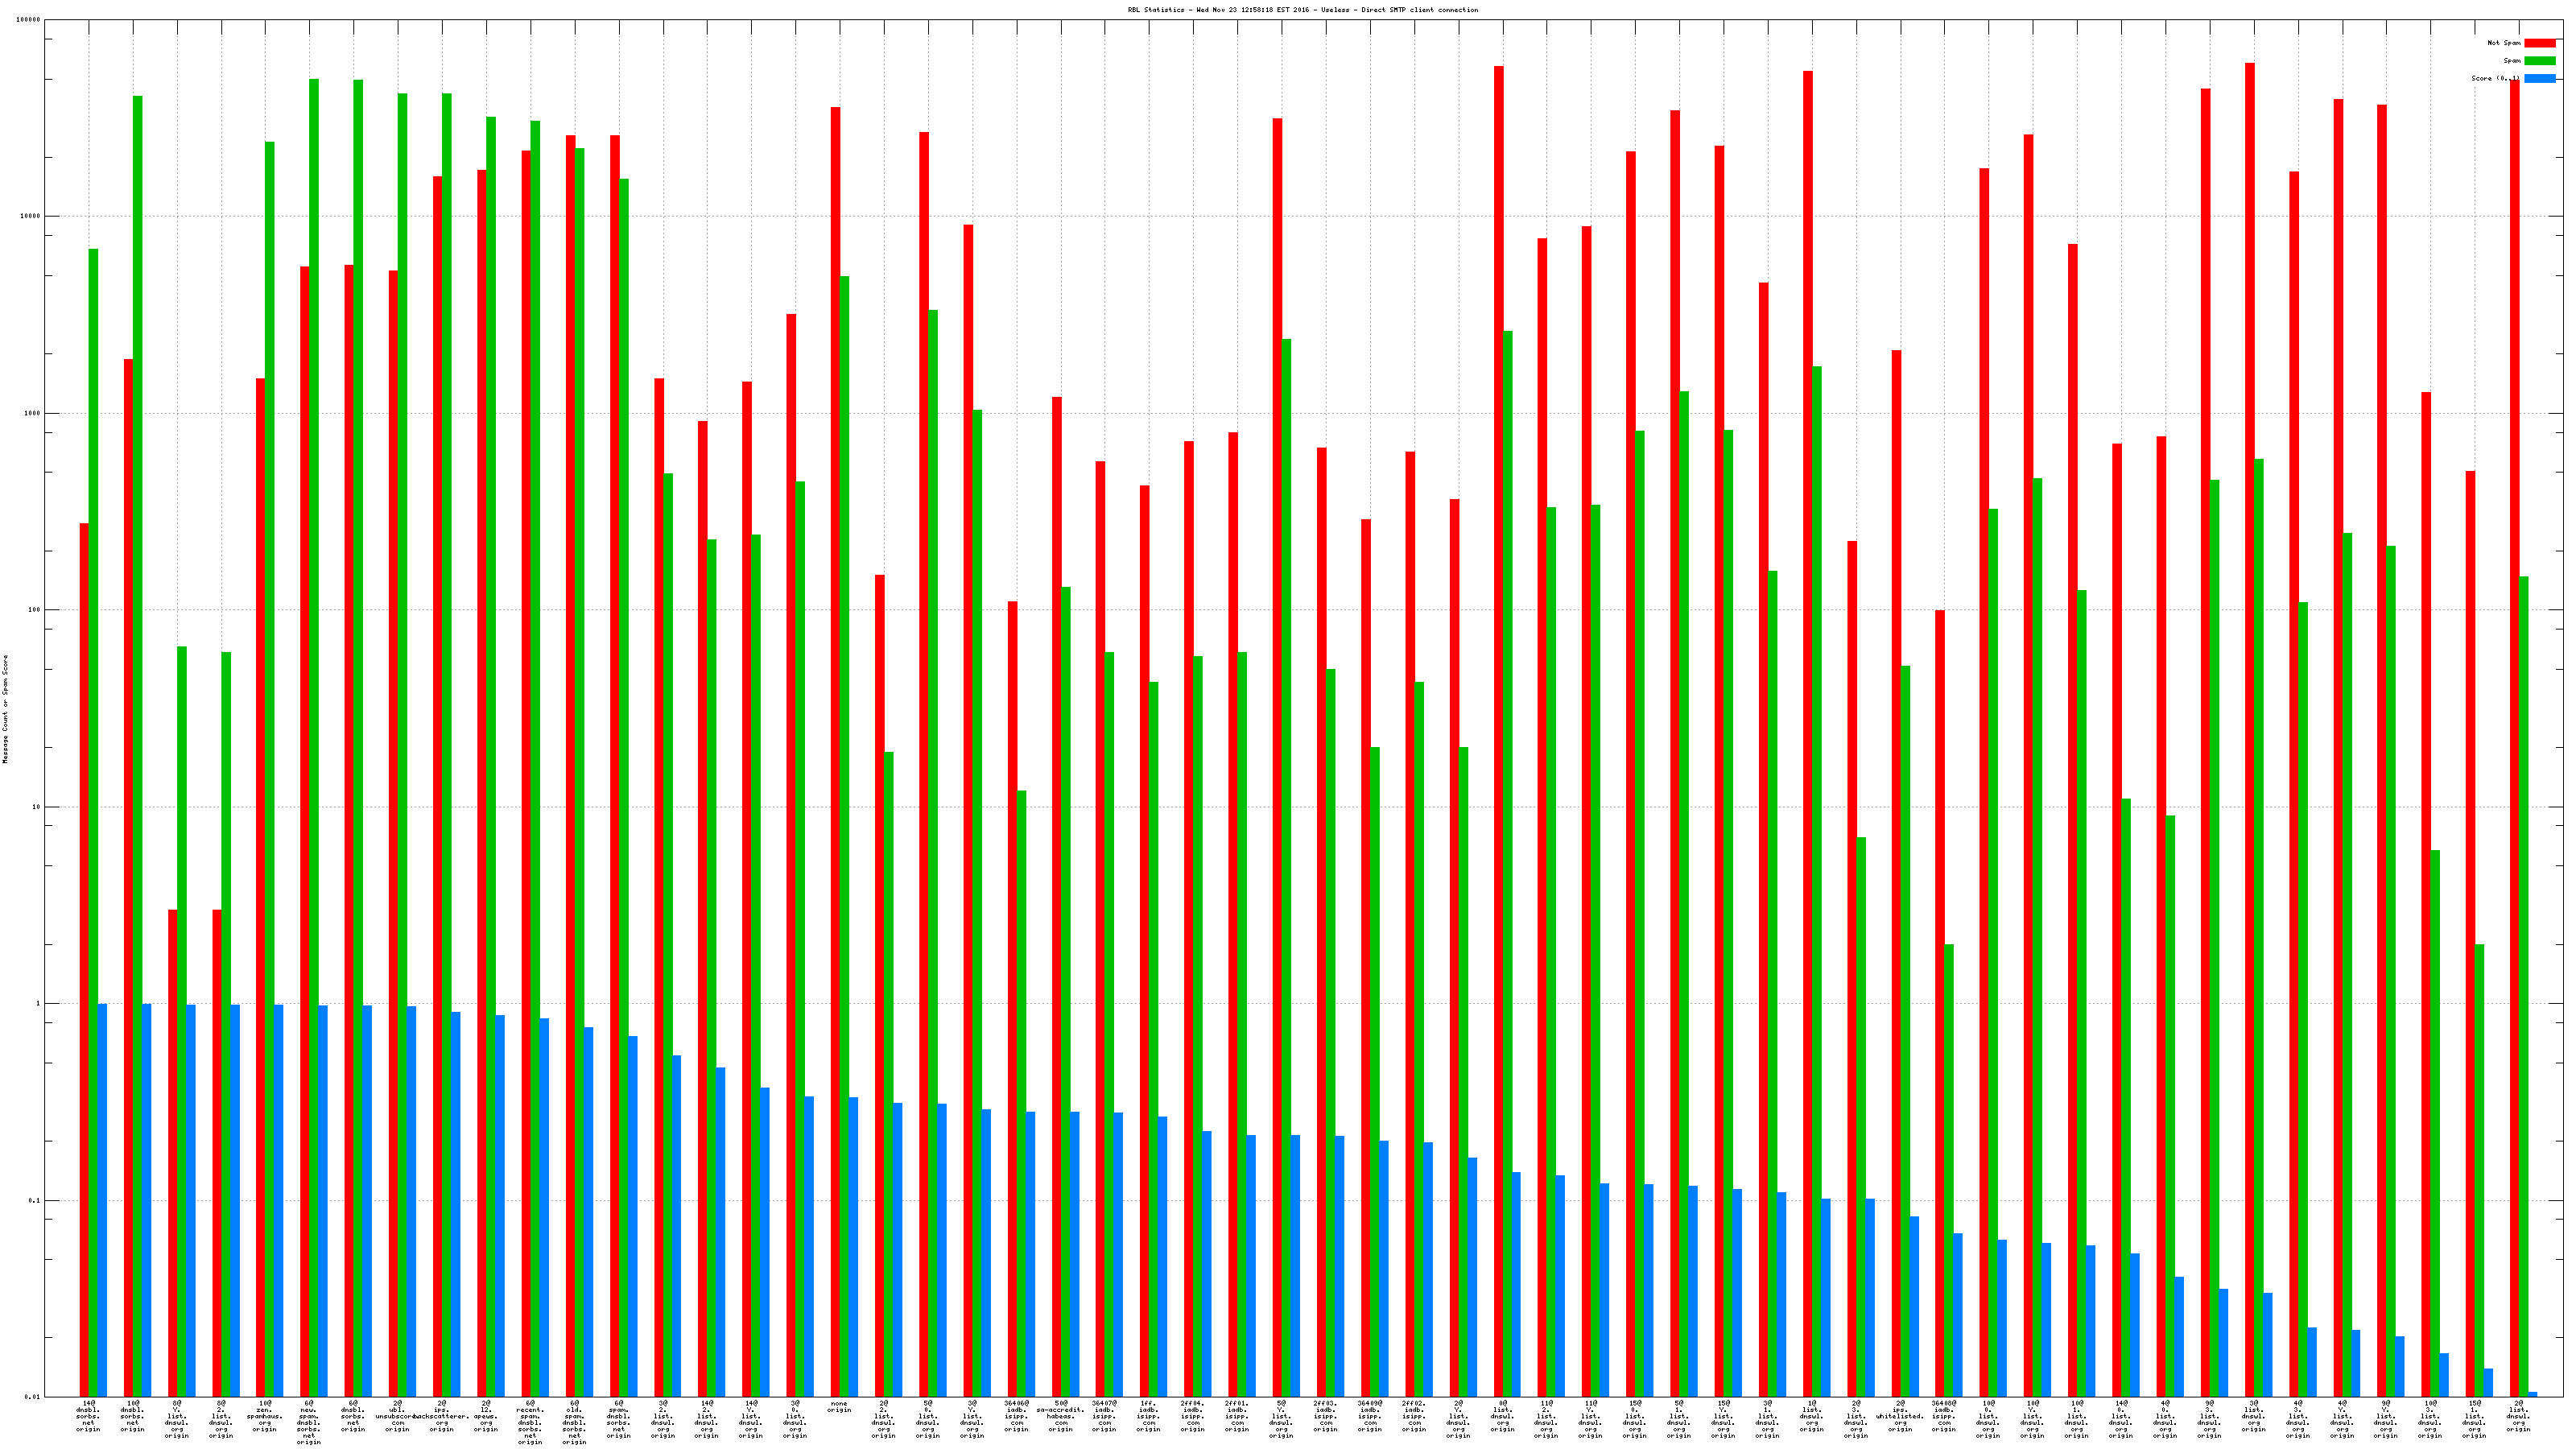2576x1449 pixels.
Task: Click the green Spam legend swatch
Action: coord(2539,61)
